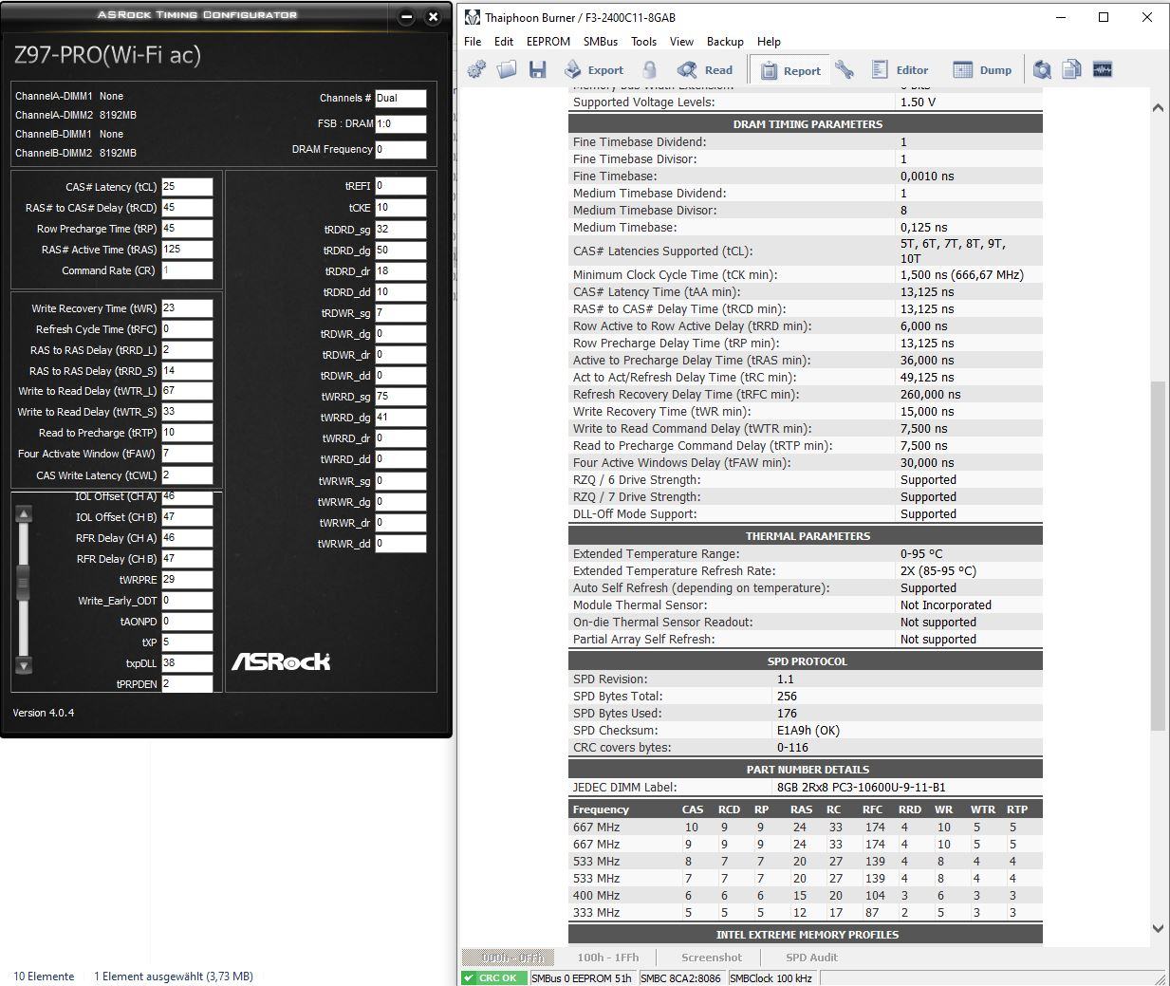Open the EEPROM menu
Image resolution: width=1170 pixels, height=986 pixels.
point(548,42)
